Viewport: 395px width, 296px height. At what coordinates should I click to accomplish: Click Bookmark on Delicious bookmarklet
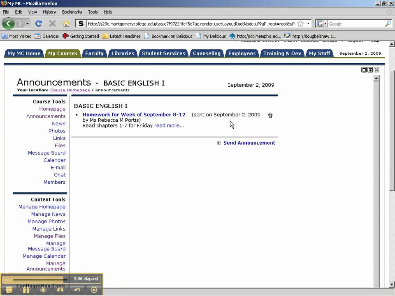(168, 36)
